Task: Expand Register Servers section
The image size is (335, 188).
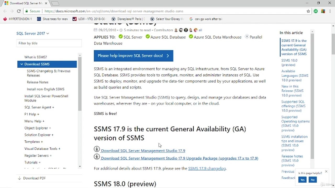Action: point(38,156)
